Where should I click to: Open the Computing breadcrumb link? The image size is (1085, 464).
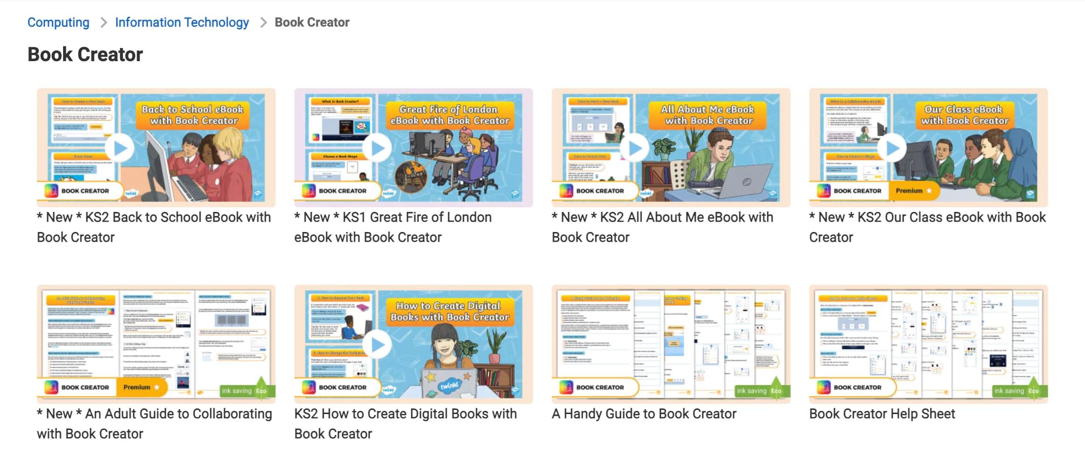coord(58,22)
